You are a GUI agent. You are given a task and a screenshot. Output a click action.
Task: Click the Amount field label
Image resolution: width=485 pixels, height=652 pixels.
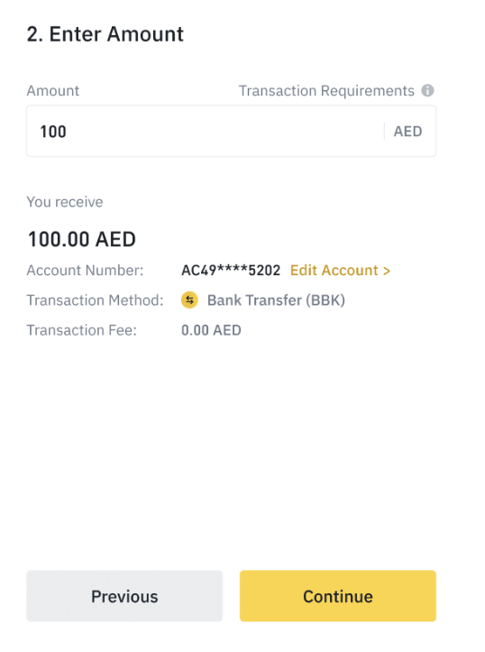tap(53, 91)
